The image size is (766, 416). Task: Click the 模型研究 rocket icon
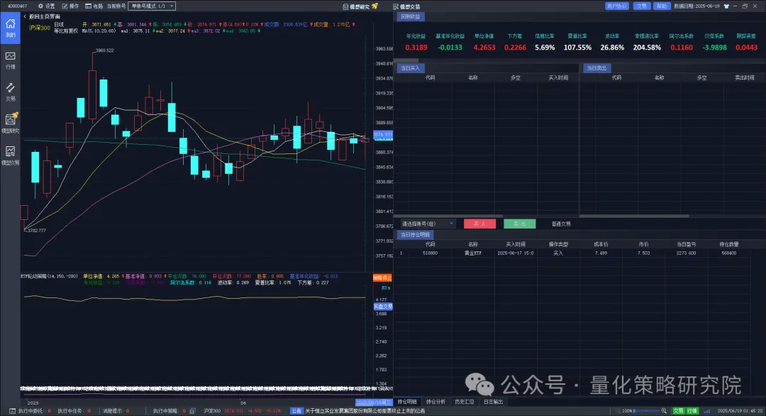click(374, 6)
